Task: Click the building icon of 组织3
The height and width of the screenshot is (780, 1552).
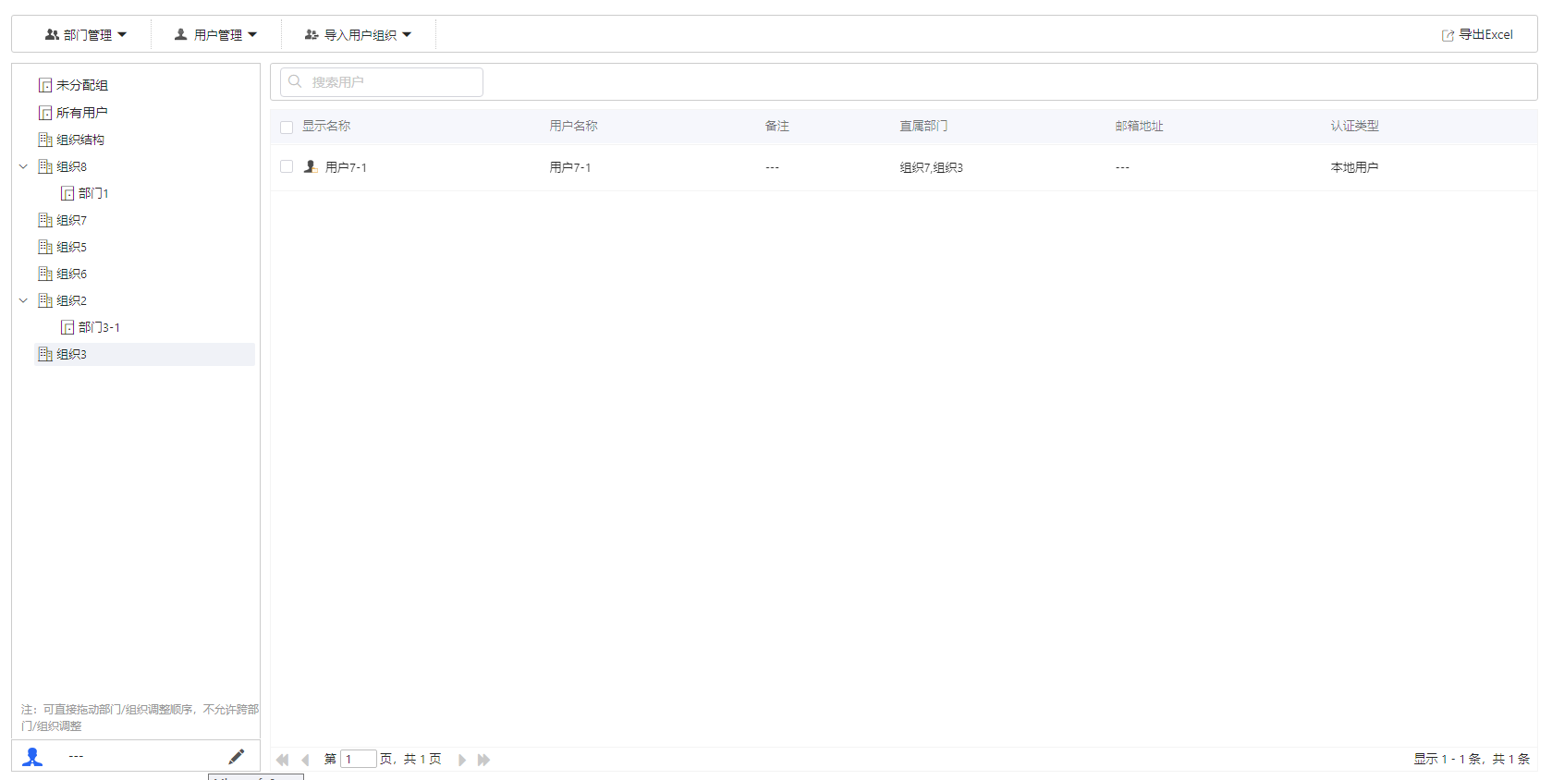Action: point(45,354)
